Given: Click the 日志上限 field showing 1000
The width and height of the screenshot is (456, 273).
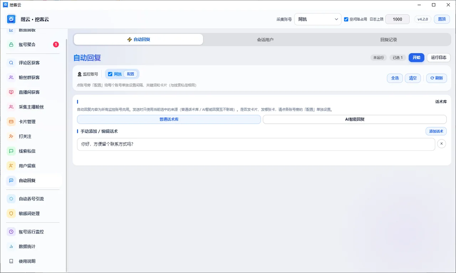Looking at the screenshot, I should 398,19.
